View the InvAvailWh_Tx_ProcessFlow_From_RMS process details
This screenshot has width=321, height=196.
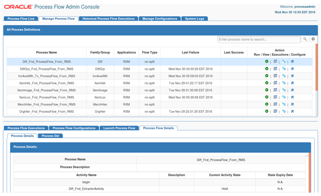point(275,76)
